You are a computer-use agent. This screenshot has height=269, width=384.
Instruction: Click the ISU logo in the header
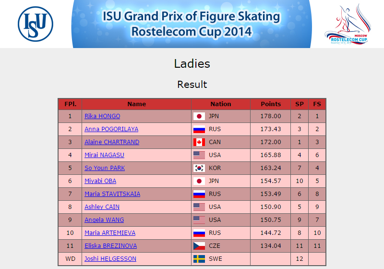(x=36, y=24)
